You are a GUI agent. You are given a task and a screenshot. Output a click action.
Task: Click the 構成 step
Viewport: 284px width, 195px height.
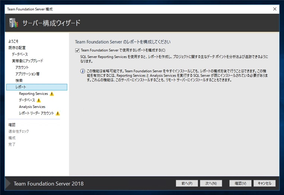pyautogui.click(x=12, y=138)
